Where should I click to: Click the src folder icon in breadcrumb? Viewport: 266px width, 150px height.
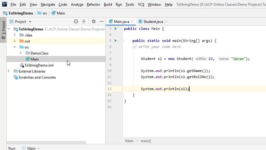coord(39,13)
